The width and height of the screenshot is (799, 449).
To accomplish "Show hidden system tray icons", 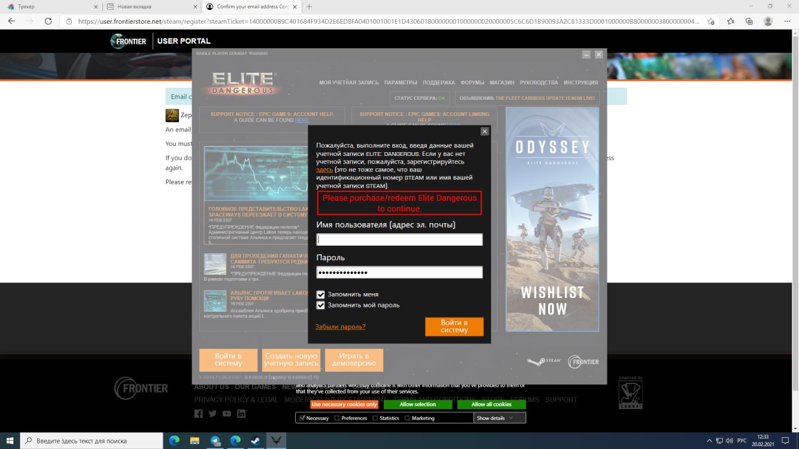I will (709, 440).
